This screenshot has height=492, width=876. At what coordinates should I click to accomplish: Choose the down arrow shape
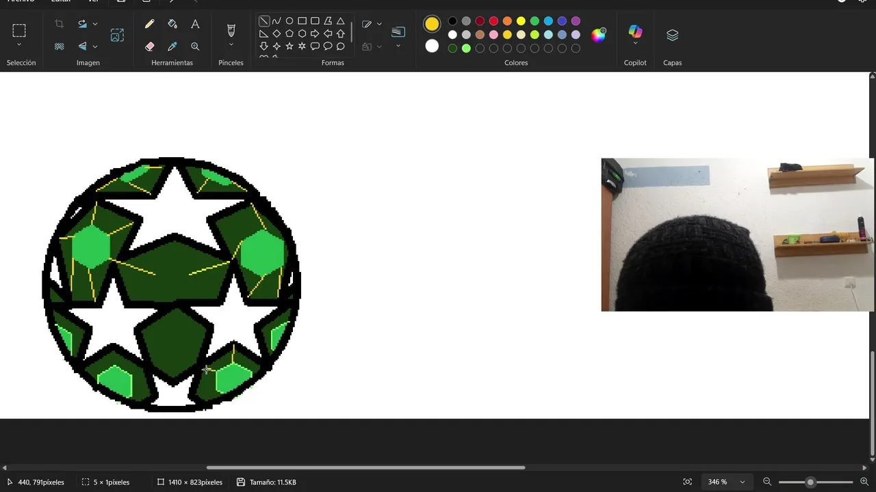[x=263, y=46]
